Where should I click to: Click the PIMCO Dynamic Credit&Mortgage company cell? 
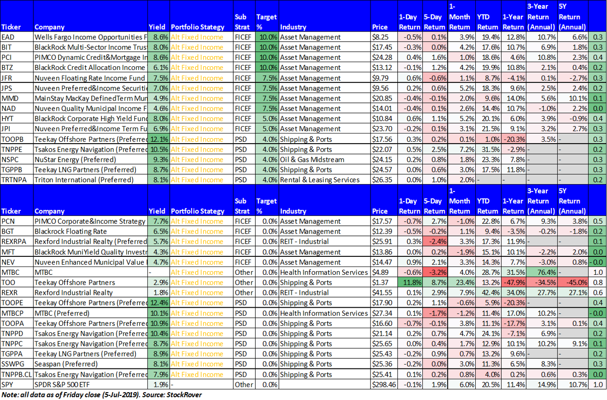(x=90, y=57)
